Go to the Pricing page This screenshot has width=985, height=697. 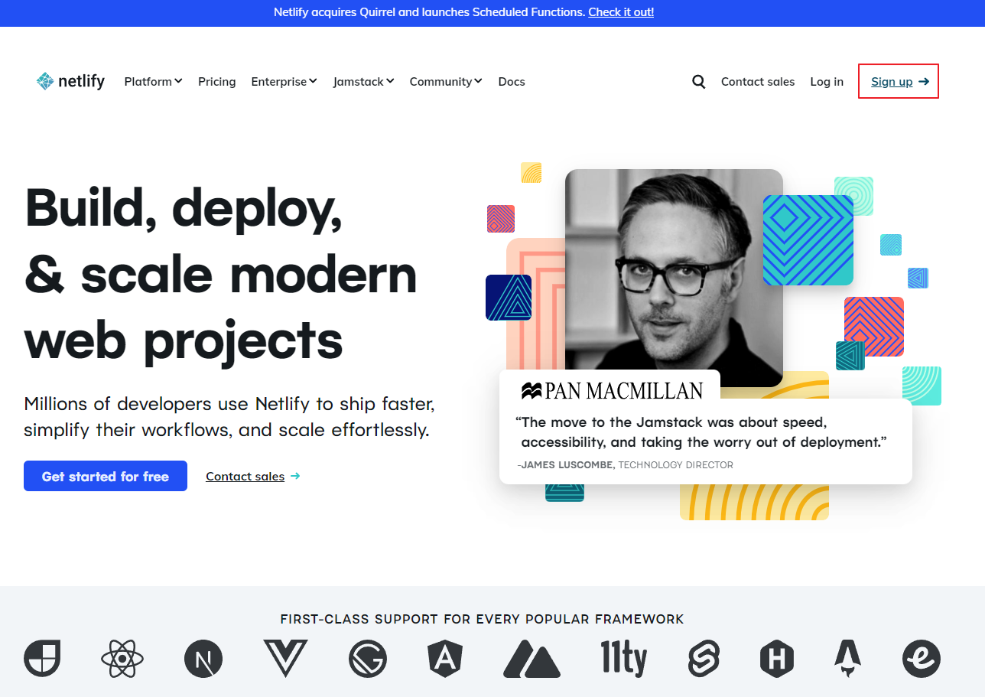click(x=216, y=82)
